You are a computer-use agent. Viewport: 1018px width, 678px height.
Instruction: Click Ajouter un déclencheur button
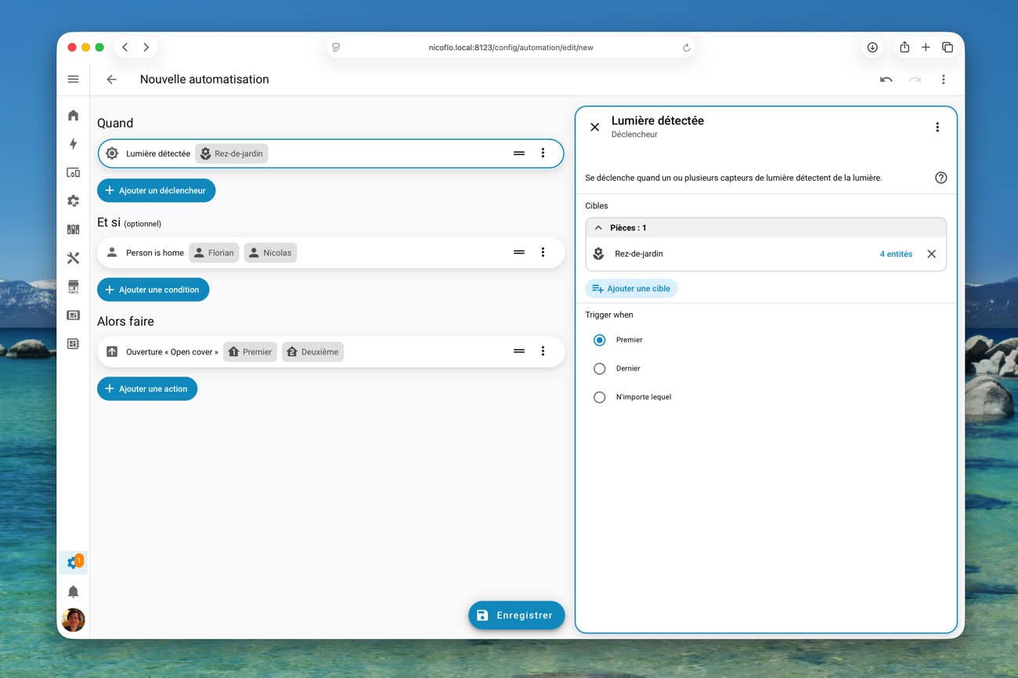[x=156, y=190]
